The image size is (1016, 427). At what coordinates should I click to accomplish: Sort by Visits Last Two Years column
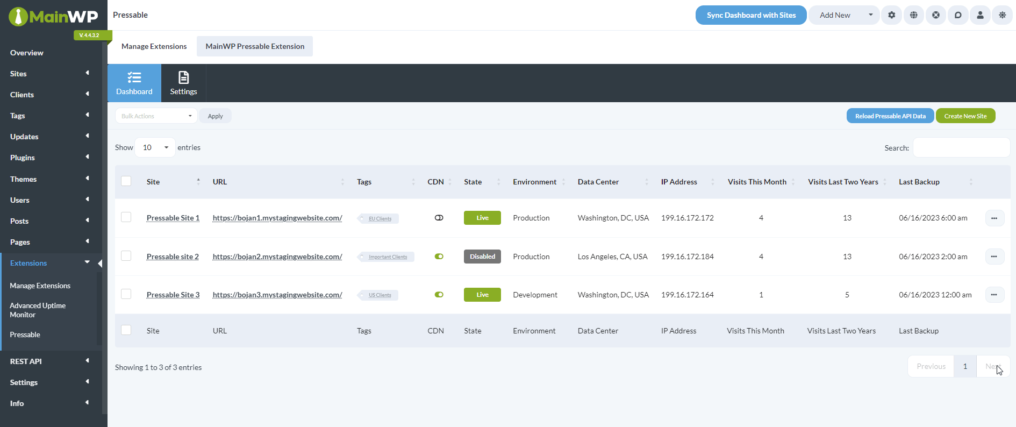(x=885, y=182)
